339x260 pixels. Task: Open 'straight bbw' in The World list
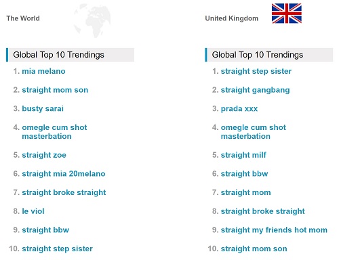click(x=45, y=230)
